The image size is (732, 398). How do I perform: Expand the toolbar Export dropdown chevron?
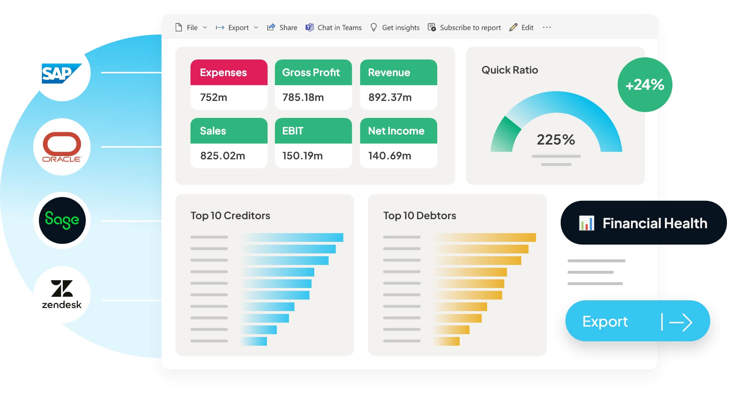coord(256,27)
